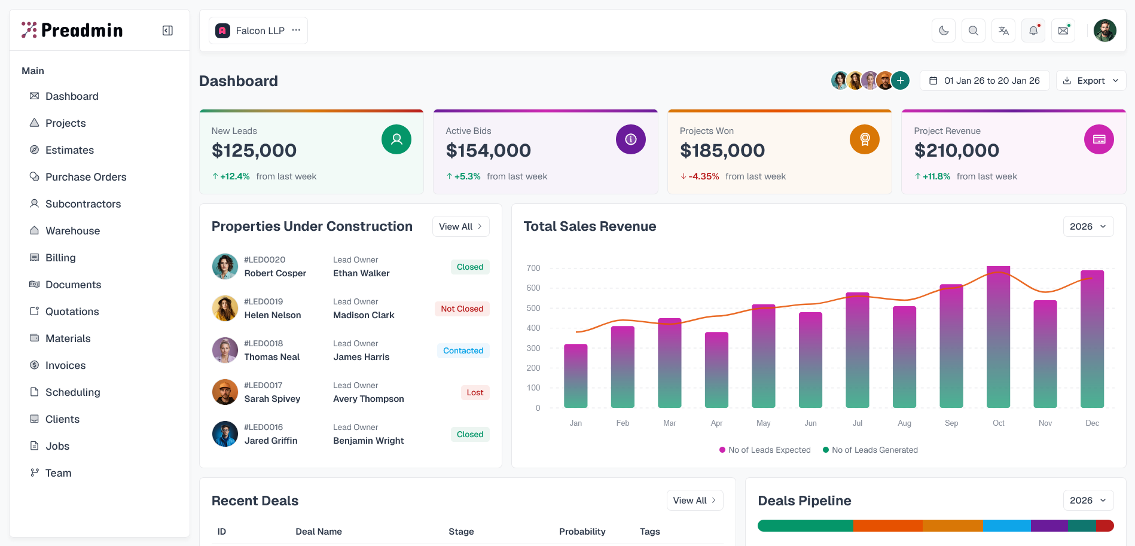Open the user profile avatar

(1105, 30)
